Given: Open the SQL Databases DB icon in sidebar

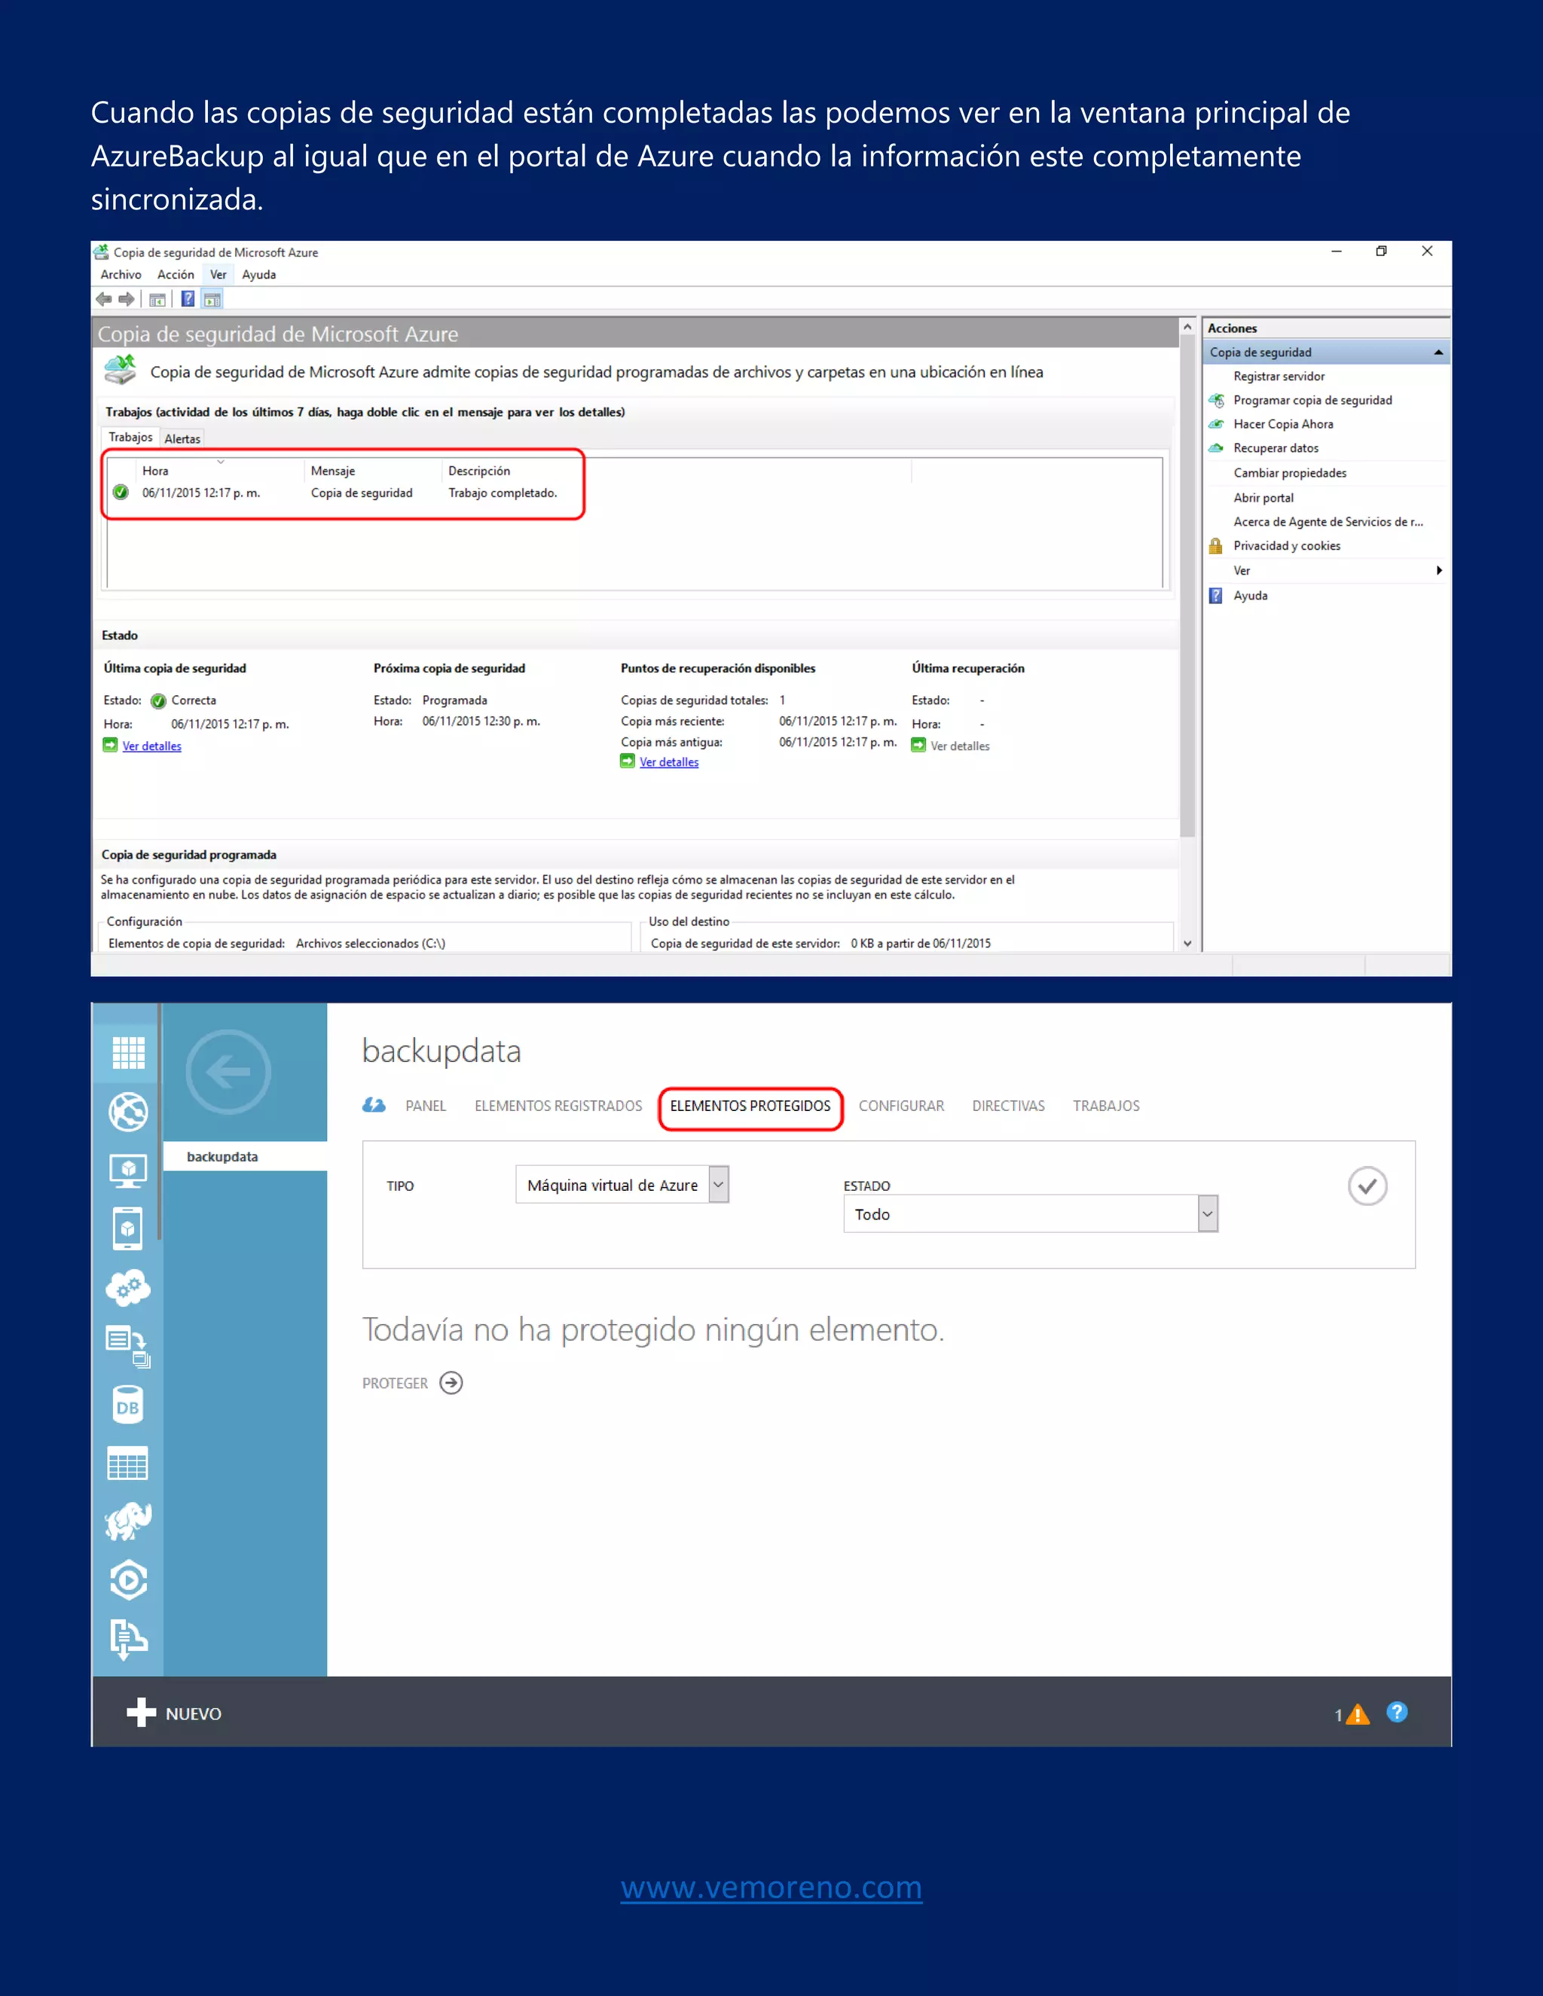Looking at the screenshot, I should pyautogui.click(x=128, y=1405).
